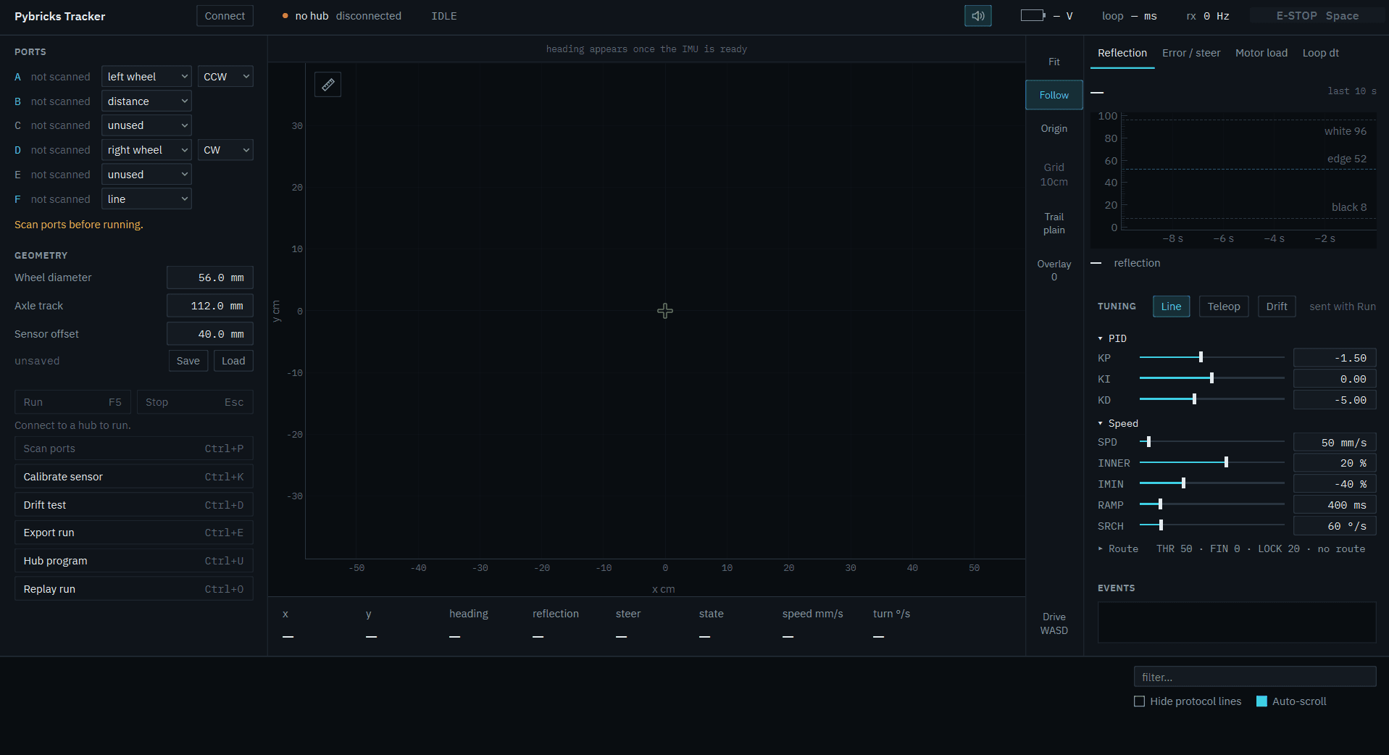Select Teleop tuning mode

coord(1224,306)
